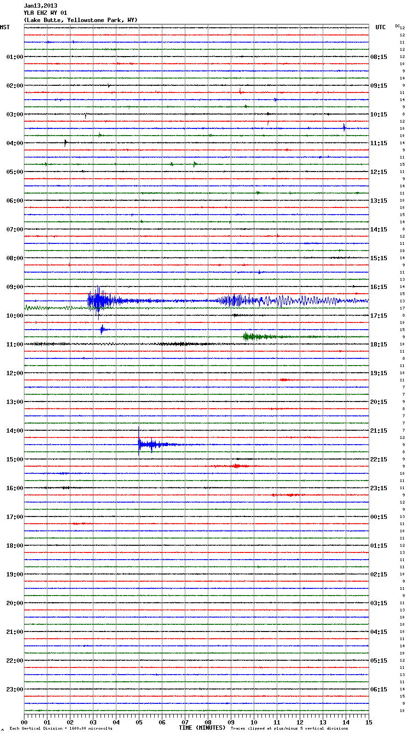
Task: Click the '09:15' UTC time label
Action: click(379, 86)
